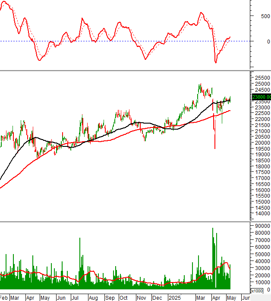
Task: Select the Sep month label on time axis
Action: 110,298
